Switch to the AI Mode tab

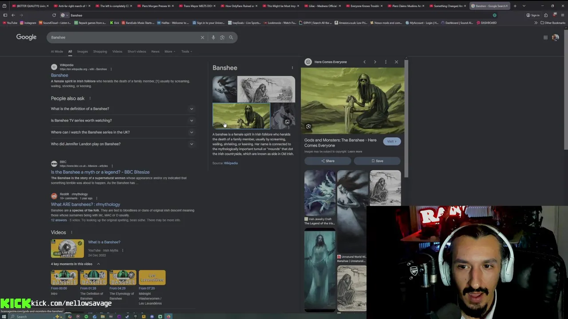[57, 51]
